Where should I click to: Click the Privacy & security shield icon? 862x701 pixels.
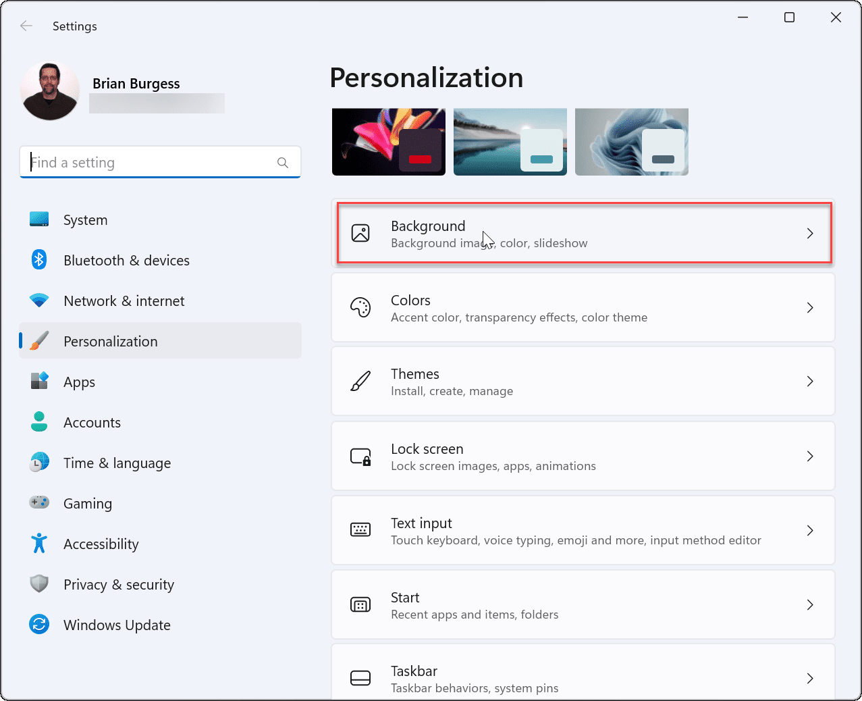coord(39,583)
